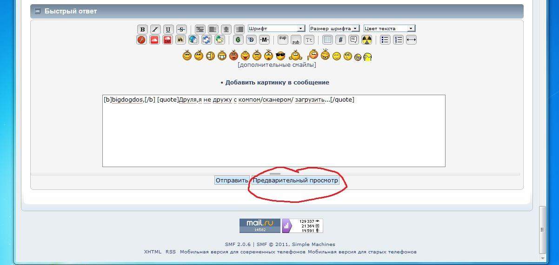Image resolution: width=559 pixels, height=265 pixels.
Task: Insert wide toothy grin smiley
Action: click(x=222, y=56)
